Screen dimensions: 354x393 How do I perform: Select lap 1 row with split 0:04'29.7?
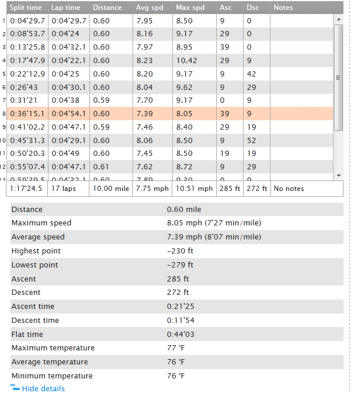(x=170, y=20)
